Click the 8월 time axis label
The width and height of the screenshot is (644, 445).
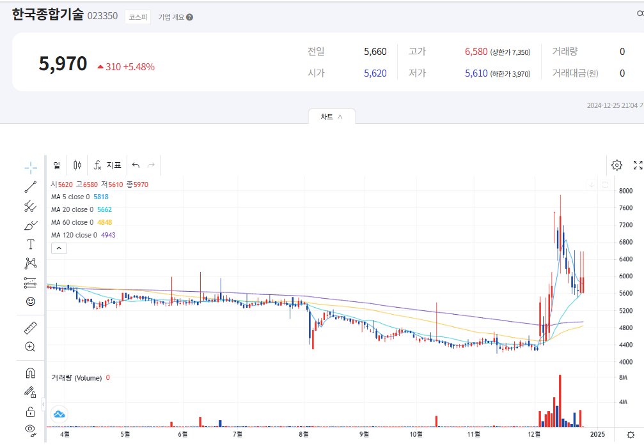(x=304, y=434)
